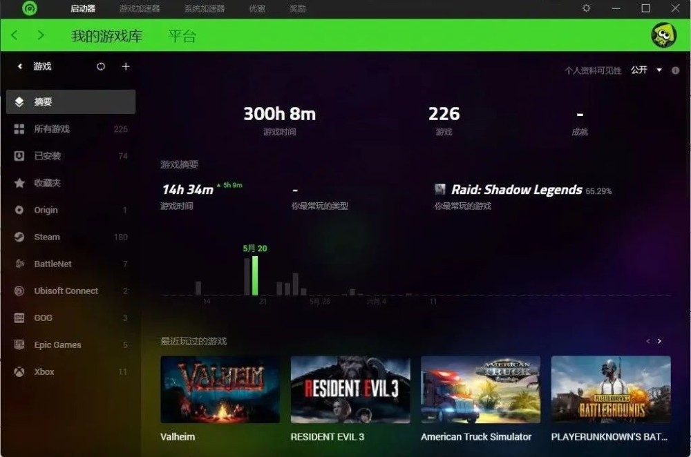The image size is (691, 457).
Task: Open the RESIDENT EVIL 3 game thumbnail
Action: [x=350, y=390]
